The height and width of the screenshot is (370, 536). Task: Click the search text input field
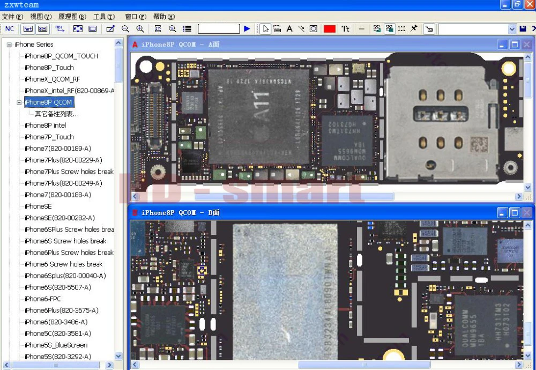click(219, 29)
